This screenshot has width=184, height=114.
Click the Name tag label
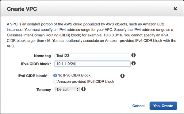pos(42,56)
